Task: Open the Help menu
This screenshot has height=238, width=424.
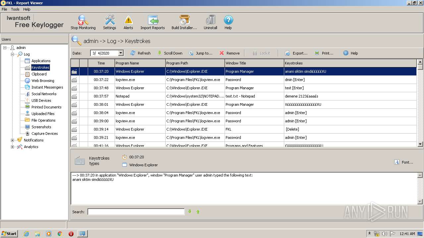Action: click(x=27, y=9)
